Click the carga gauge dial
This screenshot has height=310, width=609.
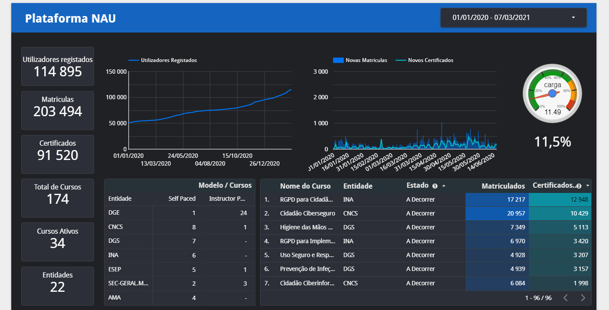tap(552, 93)
